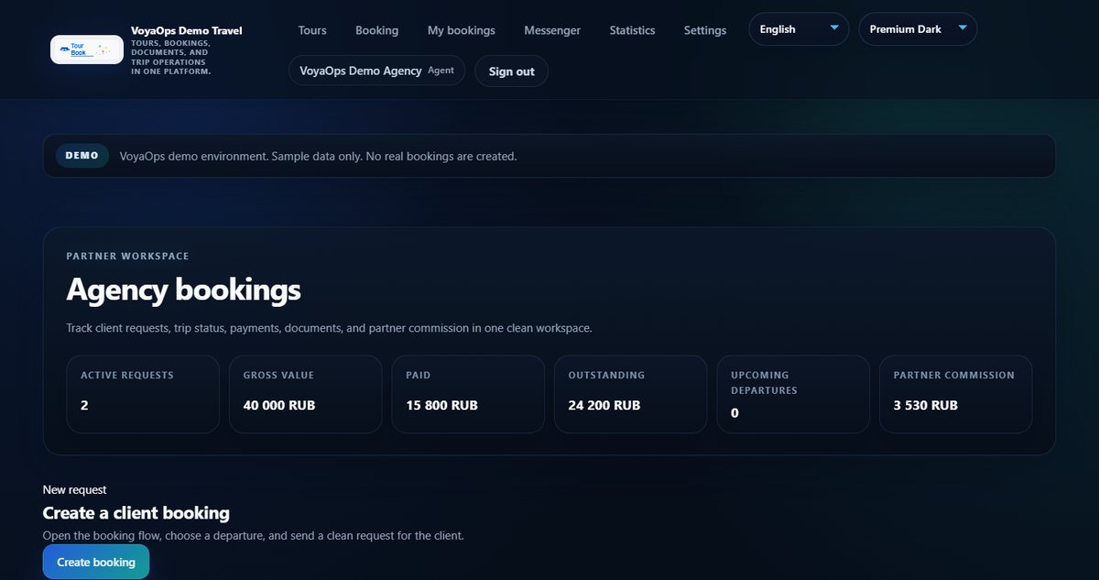Click the Agency bookings heading
This screenshot has height=580, width=1099.
(183, 290)
